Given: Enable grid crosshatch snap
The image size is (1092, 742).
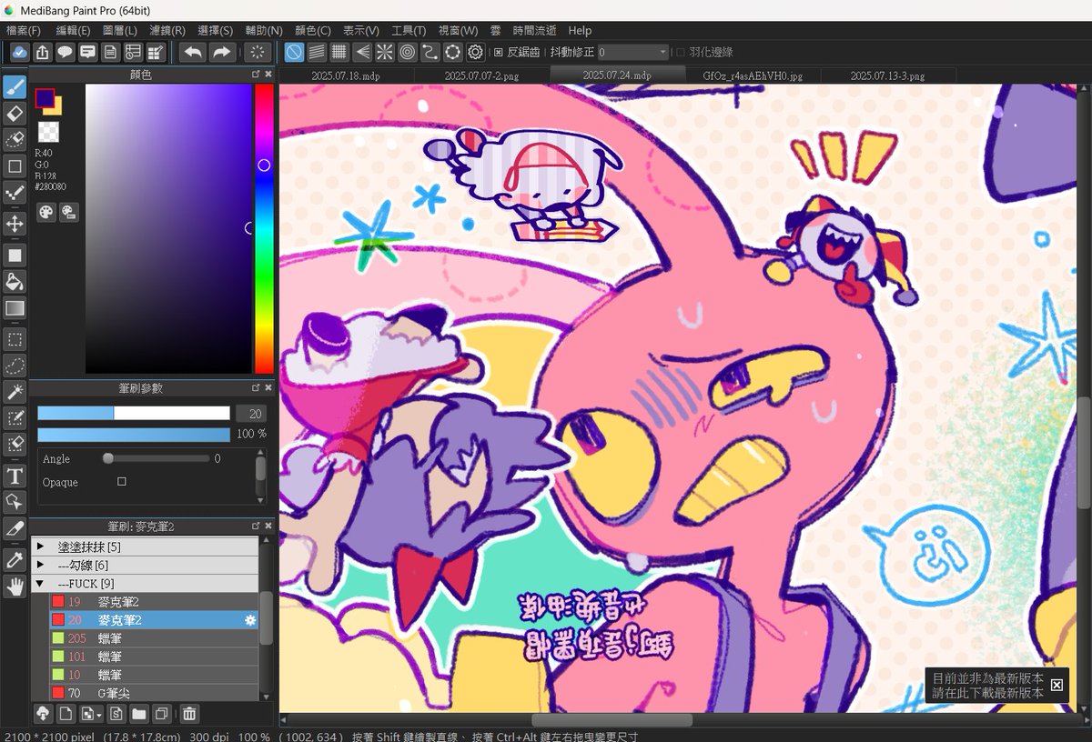Looking at the screenshot, I should point(339,52).
